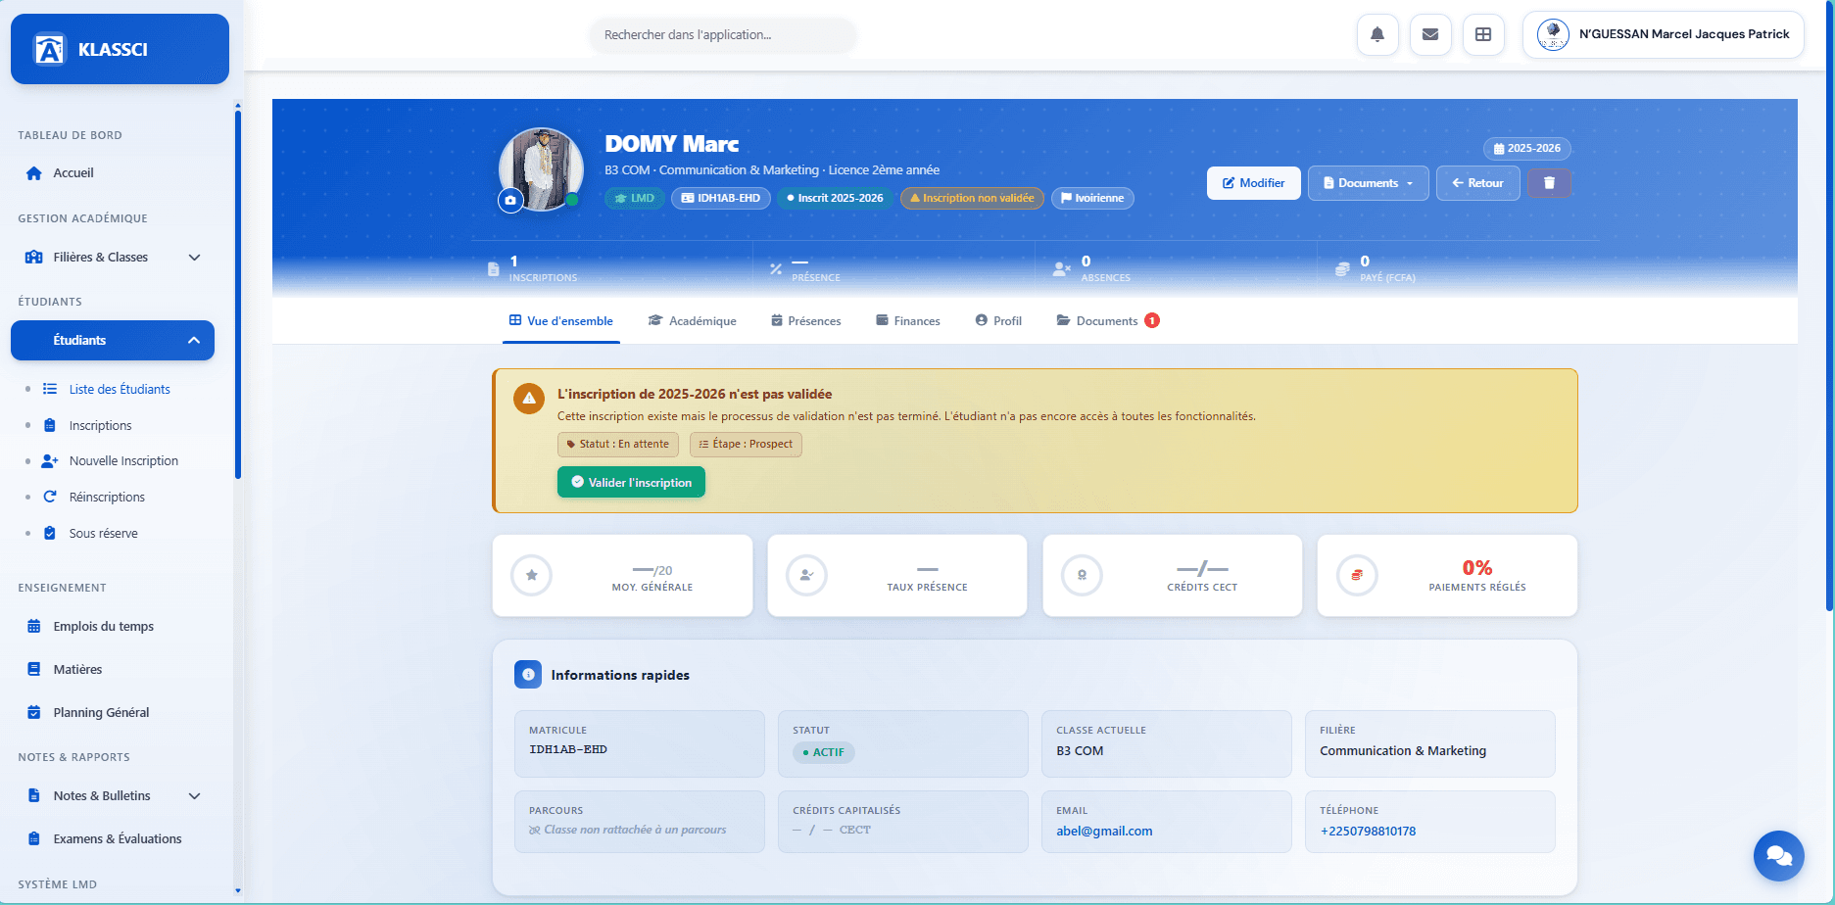1835x905 pixels.
Task: Click the Matières icon in sidebar
Action: point(34,670)
